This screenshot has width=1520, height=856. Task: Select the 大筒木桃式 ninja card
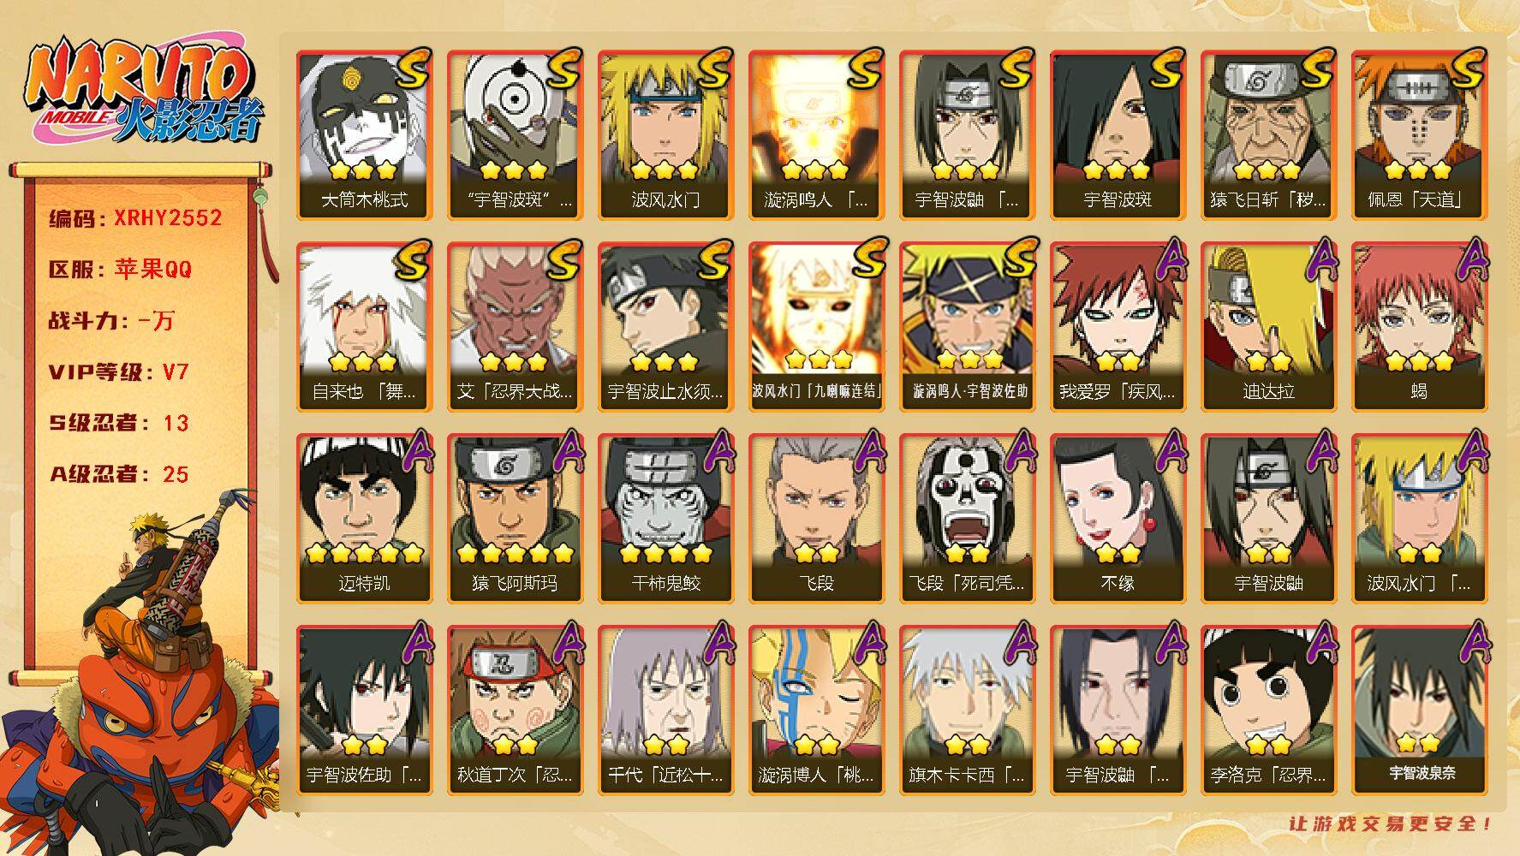tap(364, 135)
